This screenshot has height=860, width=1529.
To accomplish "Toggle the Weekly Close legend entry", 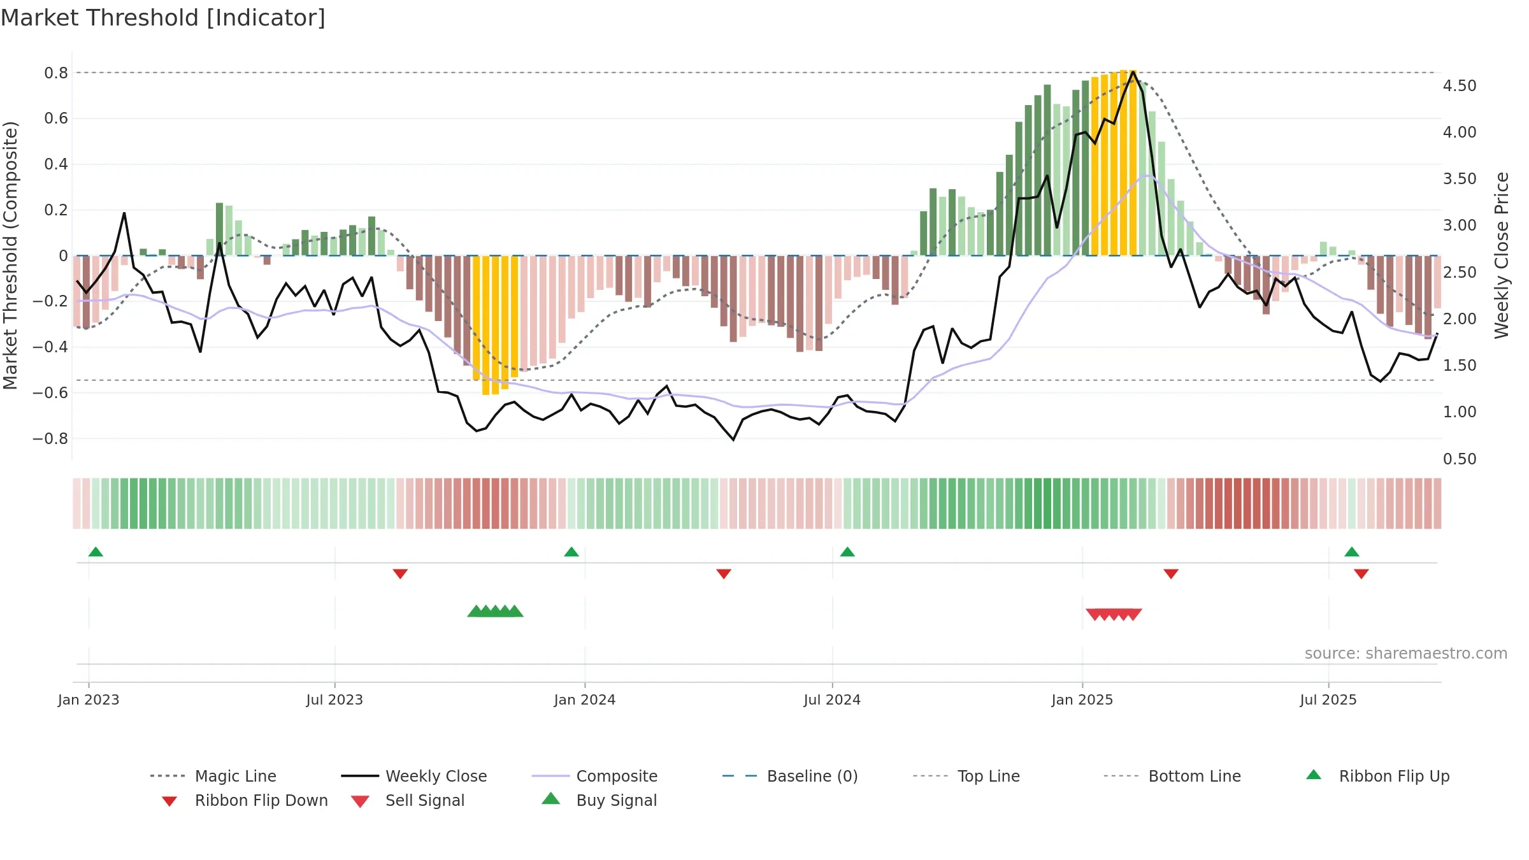I will [x=414, y=776].
